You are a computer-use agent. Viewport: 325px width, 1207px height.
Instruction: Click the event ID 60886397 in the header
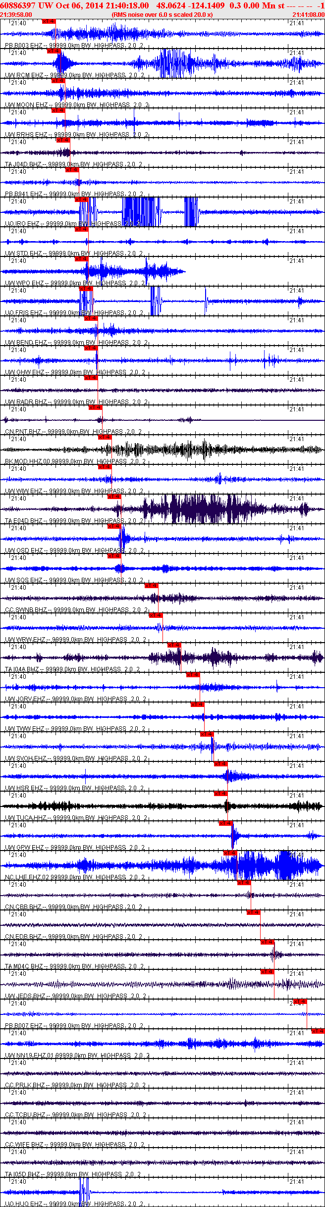[x=17, y=5]
